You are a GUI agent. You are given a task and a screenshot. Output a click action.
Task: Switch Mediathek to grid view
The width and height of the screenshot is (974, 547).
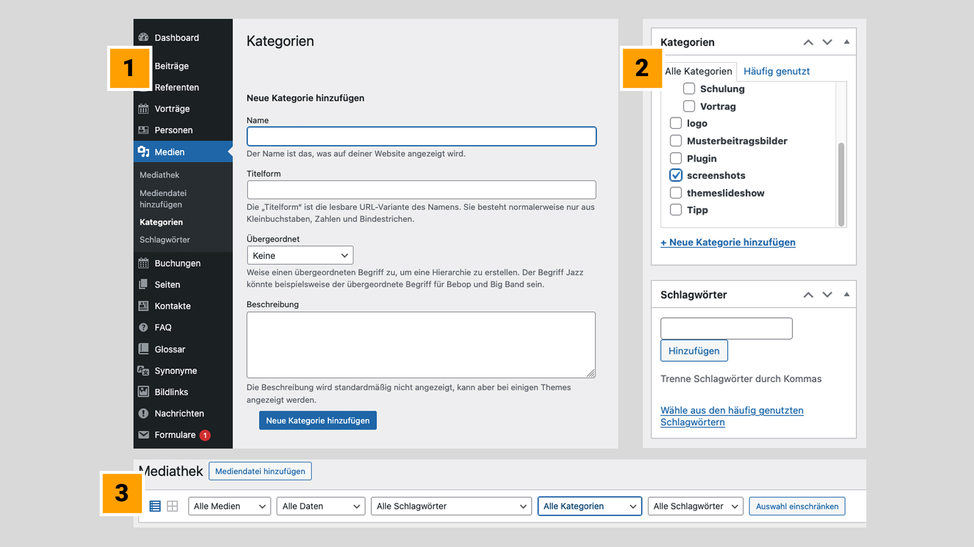pos(172,506)
